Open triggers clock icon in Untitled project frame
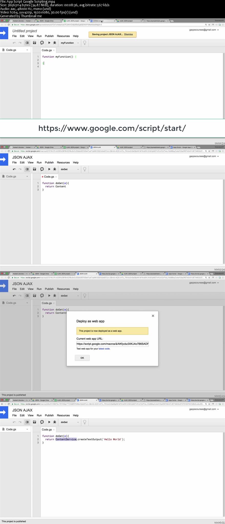Image resolution: width=225 pixels, height=524 pixels. (42, 43)
